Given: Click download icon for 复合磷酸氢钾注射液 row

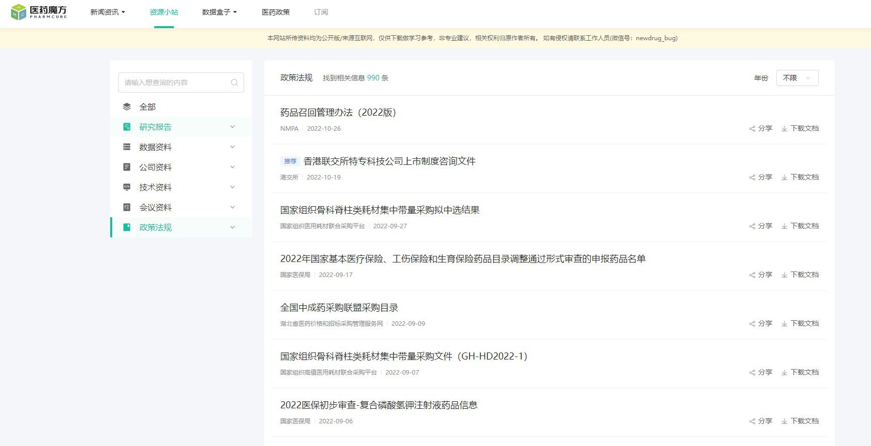Looking at the screenshot, I should tap(784, 421).
